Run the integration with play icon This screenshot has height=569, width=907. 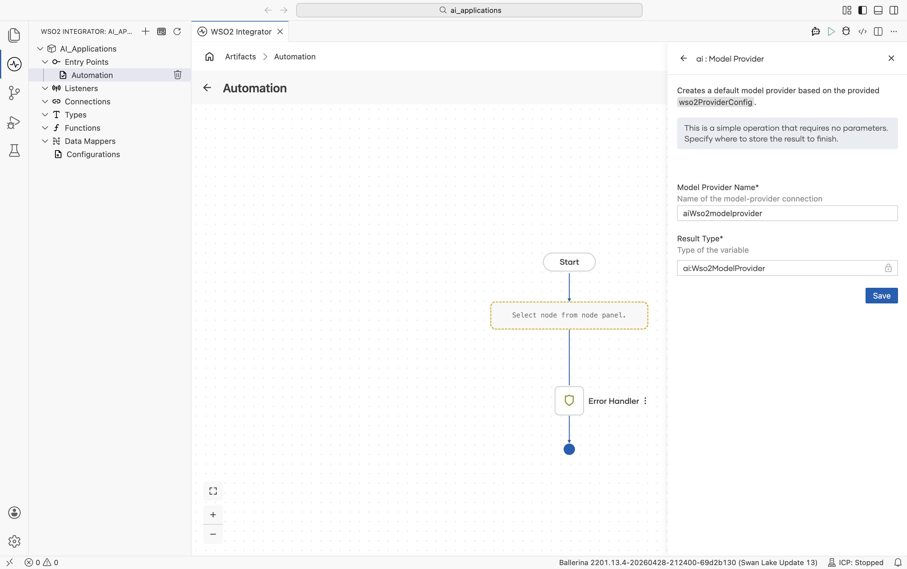[x=831, y=31]
